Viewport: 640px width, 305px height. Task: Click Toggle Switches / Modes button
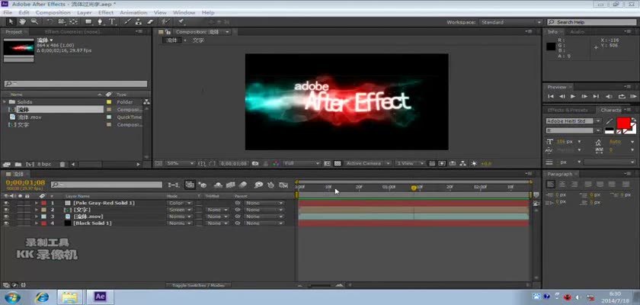(x=198, y=285)
